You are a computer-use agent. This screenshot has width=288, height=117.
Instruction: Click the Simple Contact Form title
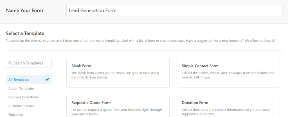click(x=200, y=66)
